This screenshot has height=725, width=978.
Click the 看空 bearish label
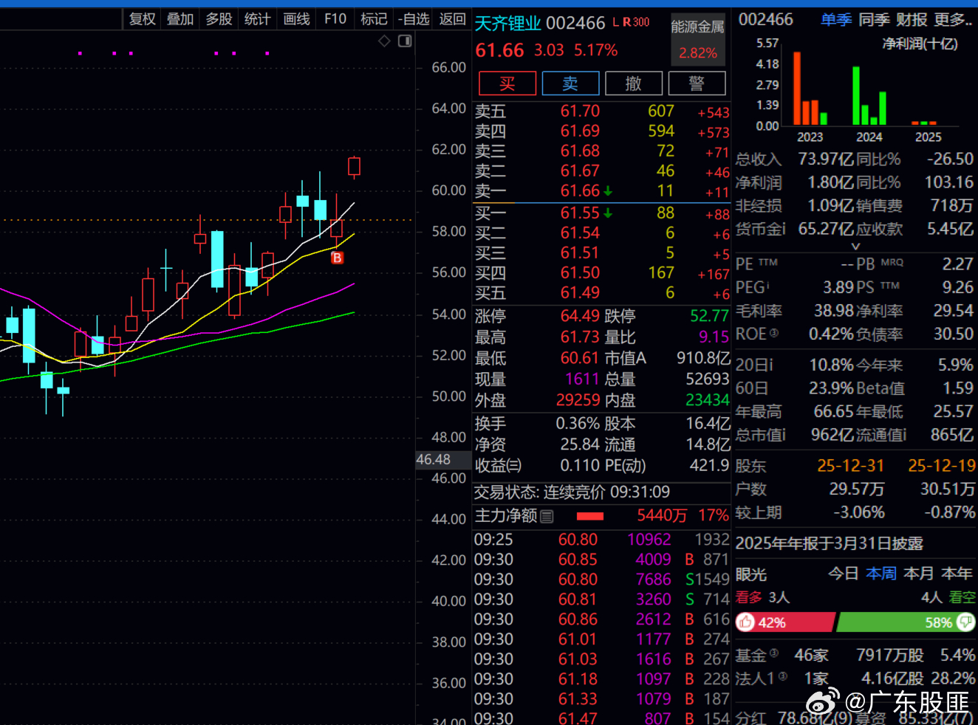962,597
